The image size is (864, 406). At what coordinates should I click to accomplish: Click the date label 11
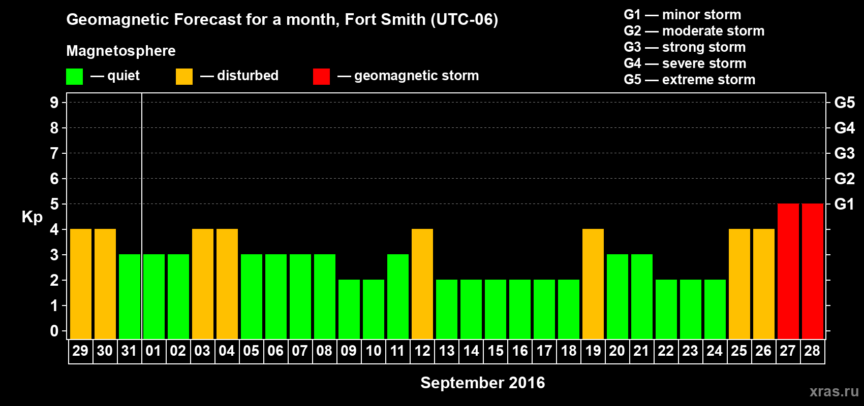(x=397, y=351)
